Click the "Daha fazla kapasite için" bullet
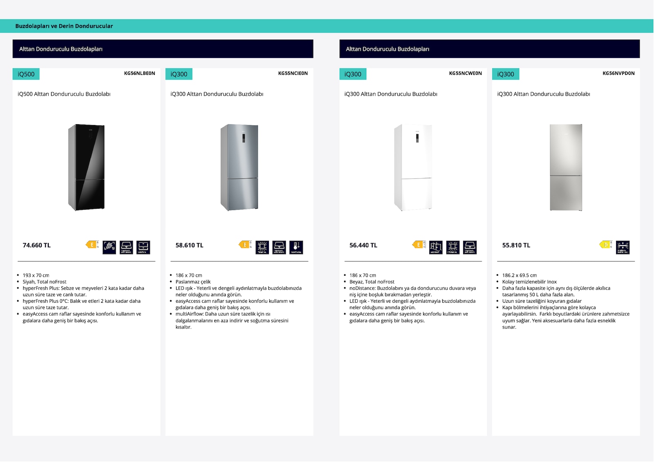The height and width of the screenshot is (462, 654). coord(556,291)
